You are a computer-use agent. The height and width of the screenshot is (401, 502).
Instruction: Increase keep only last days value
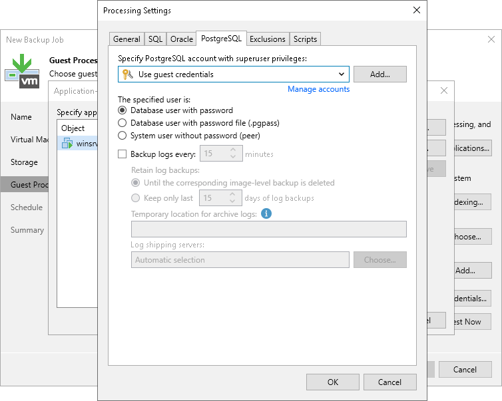coord(232,194)
